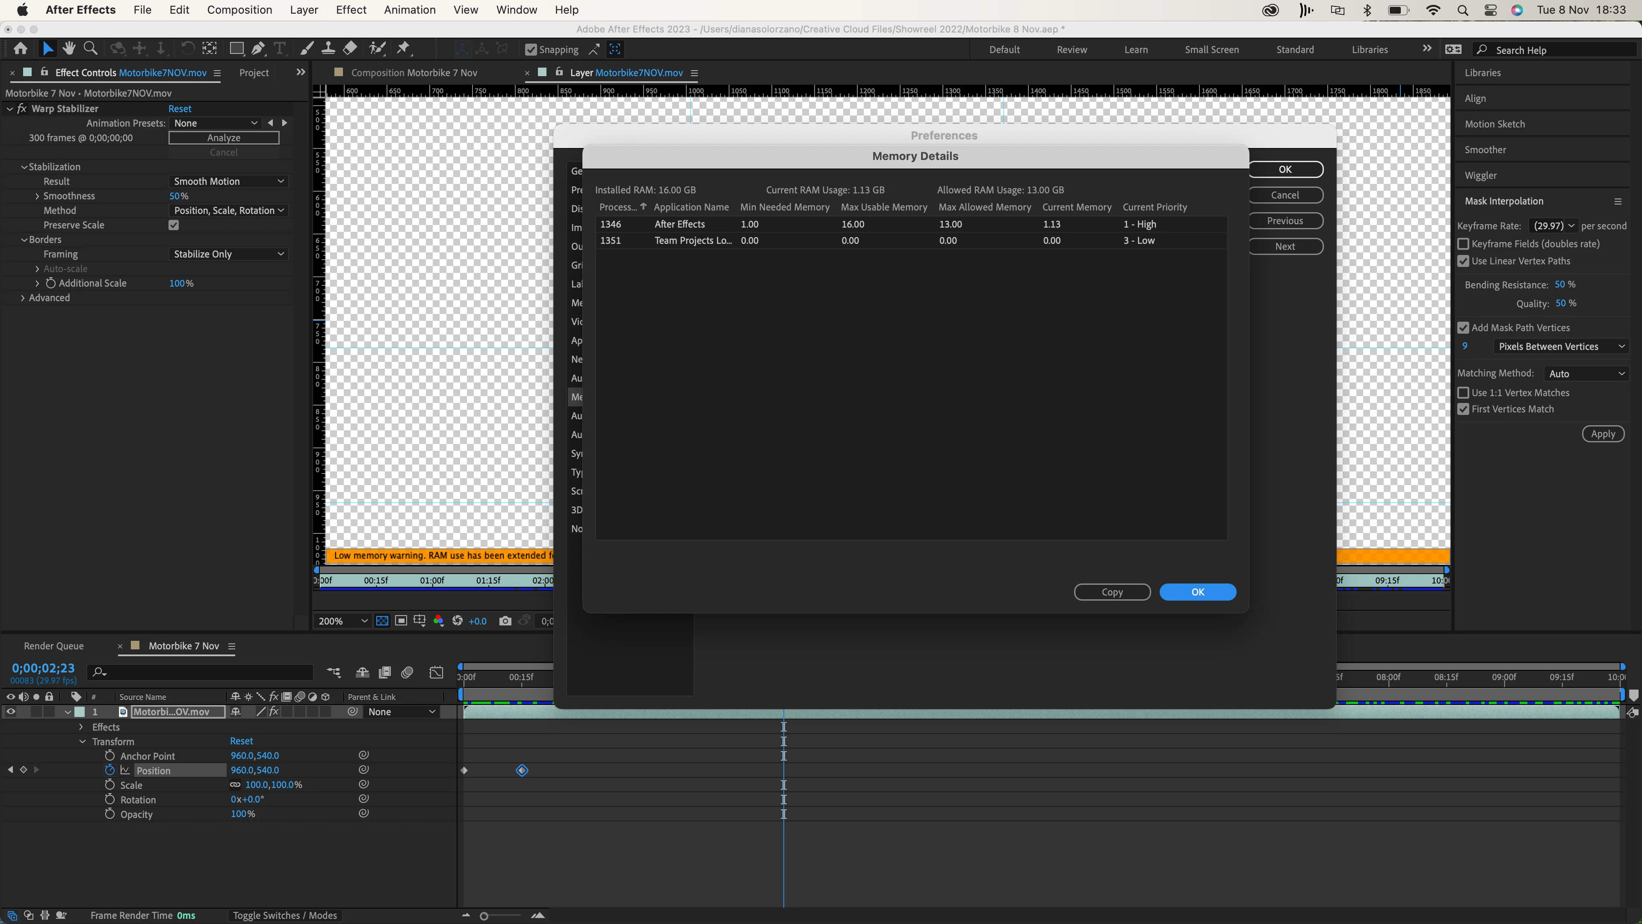Open the Framing Stabilize Only dropdown

(228, 254)
